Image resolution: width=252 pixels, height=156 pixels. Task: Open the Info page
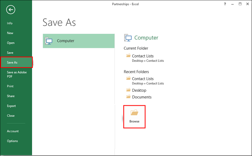tap(10, 23)
